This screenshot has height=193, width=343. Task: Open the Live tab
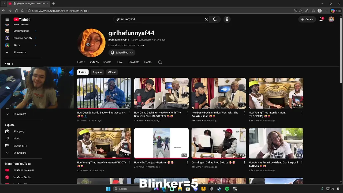(120, 62)
